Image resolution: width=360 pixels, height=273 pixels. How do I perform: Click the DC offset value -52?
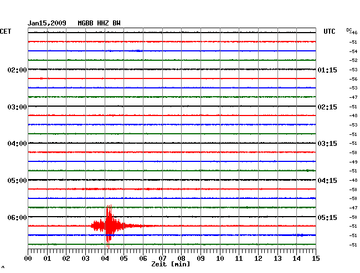click(x=353, y=60)
